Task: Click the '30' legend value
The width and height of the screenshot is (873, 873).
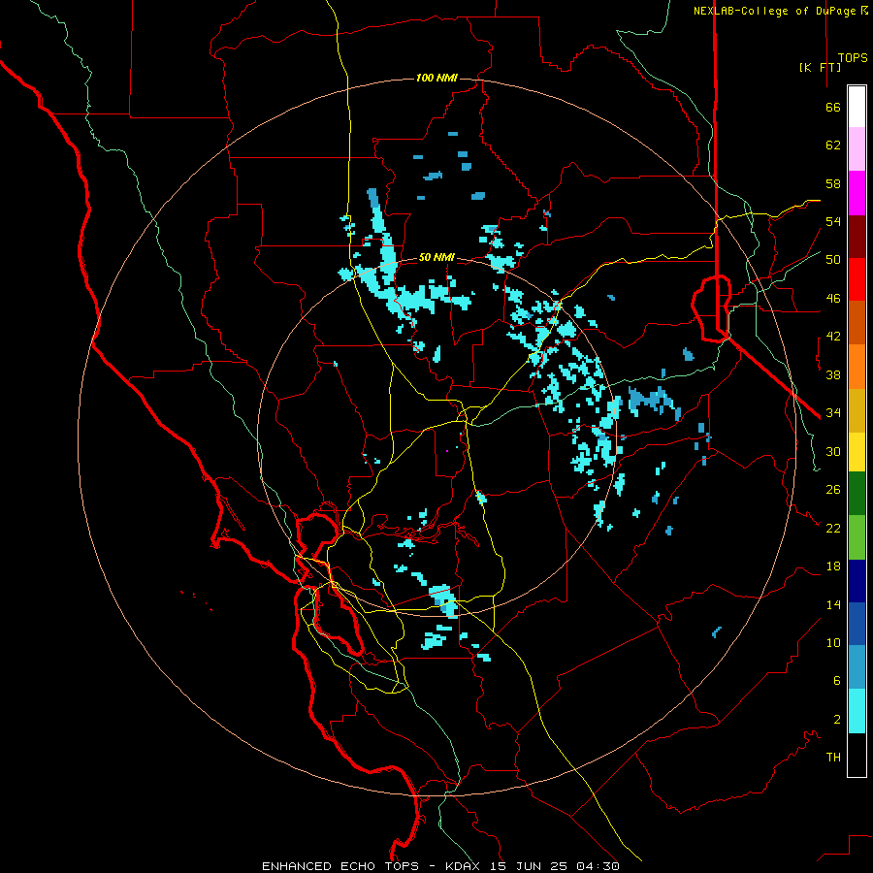Action: (x=833, y=451)
